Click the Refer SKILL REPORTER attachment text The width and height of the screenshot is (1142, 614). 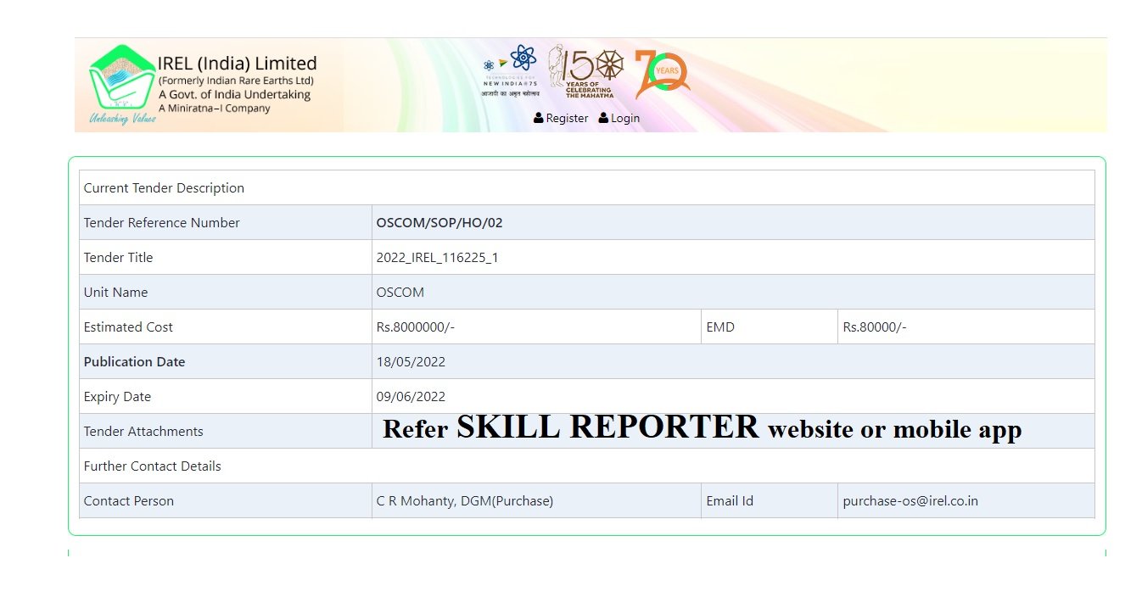point(702,428)
